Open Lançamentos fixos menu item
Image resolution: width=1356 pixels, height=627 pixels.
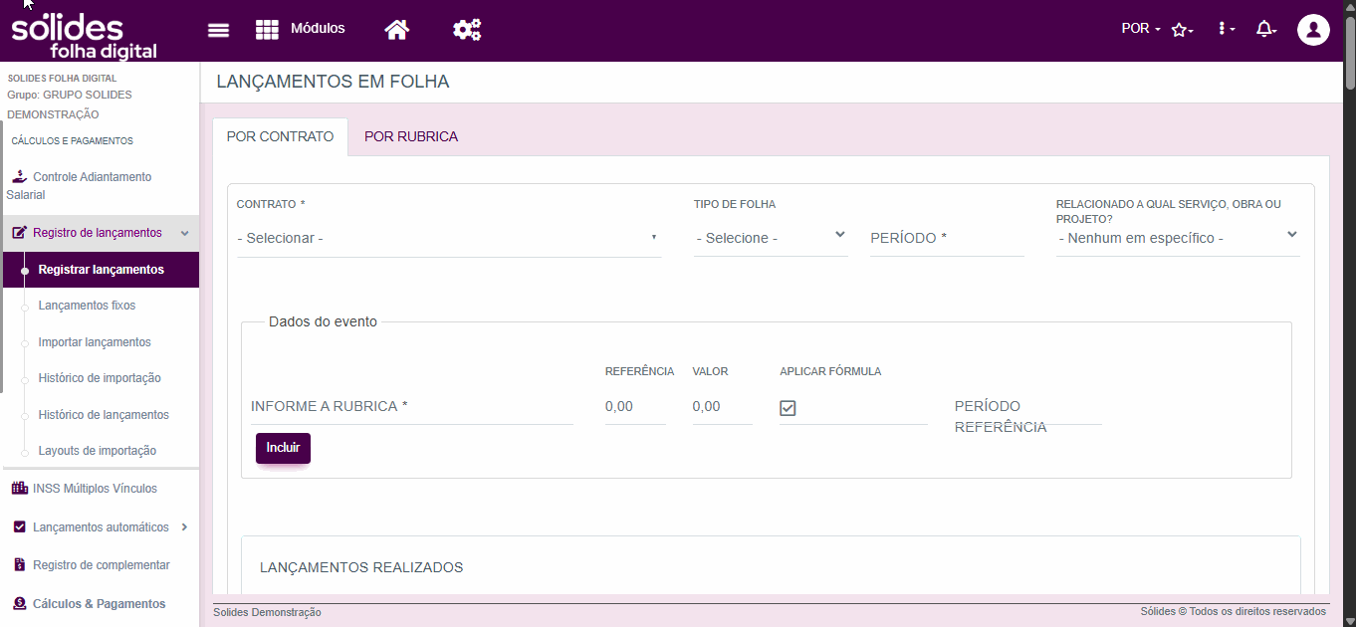pyautogui.click(x=87, y=306)
